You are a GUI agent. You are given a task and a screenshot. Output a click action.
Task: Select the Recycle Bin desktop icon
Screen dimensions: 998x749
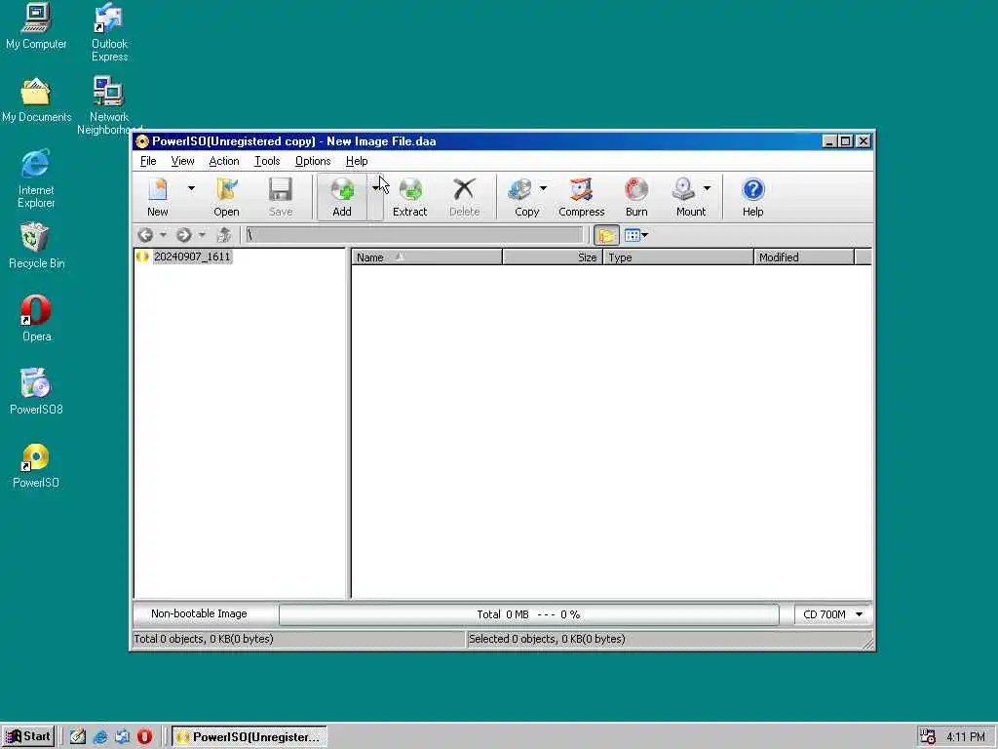[x=36, y=246]
